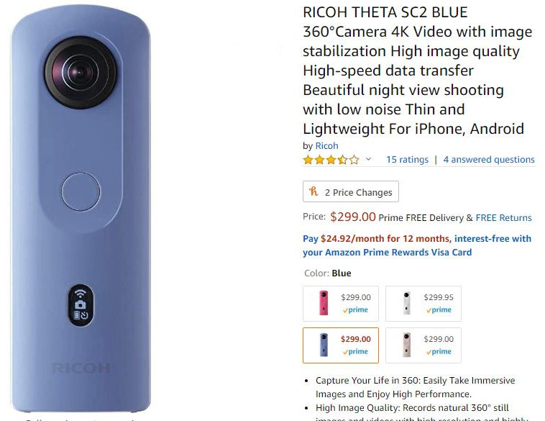Click the Honey price history icon
Screen dimensions: 545x421
314,191
